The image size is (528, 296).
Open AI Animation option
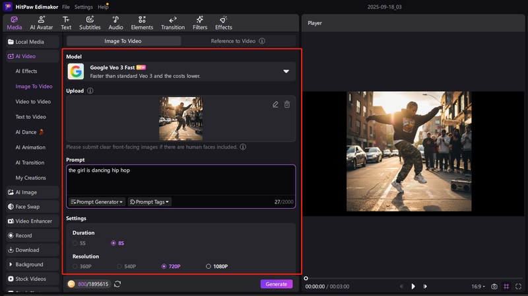click(x=30, y=147)
